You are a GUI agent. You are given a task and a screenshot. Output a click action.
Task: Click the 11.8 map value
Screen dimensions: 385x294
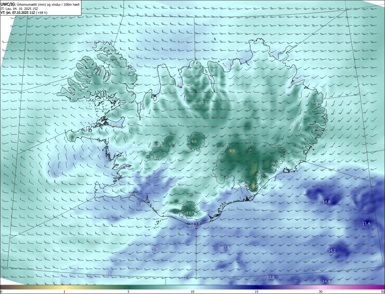point(110,273)
